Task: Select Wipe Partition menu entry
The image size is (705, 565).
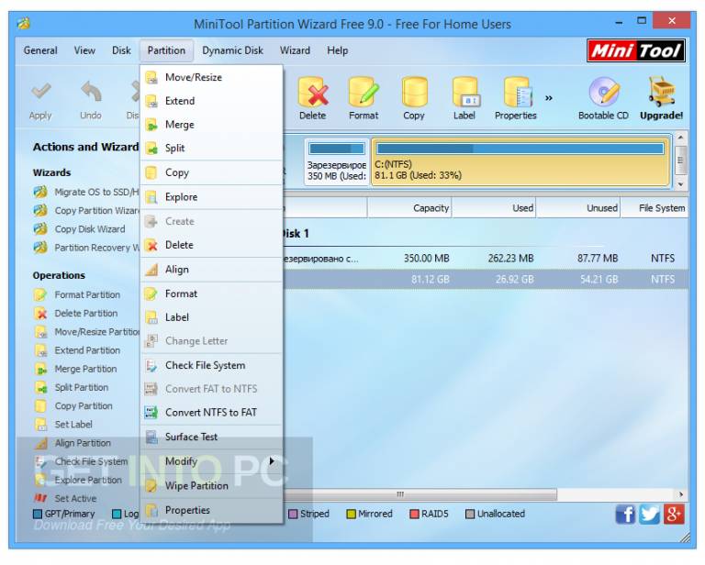Action: point(211,485)
